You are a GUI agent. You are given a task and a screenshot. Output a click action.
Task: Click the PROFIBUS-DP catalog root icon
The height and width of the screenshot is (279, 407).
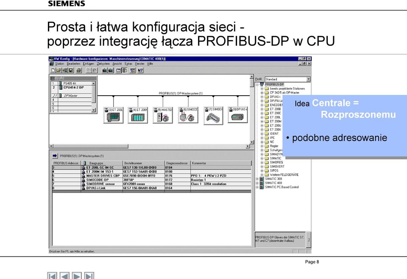262,85
